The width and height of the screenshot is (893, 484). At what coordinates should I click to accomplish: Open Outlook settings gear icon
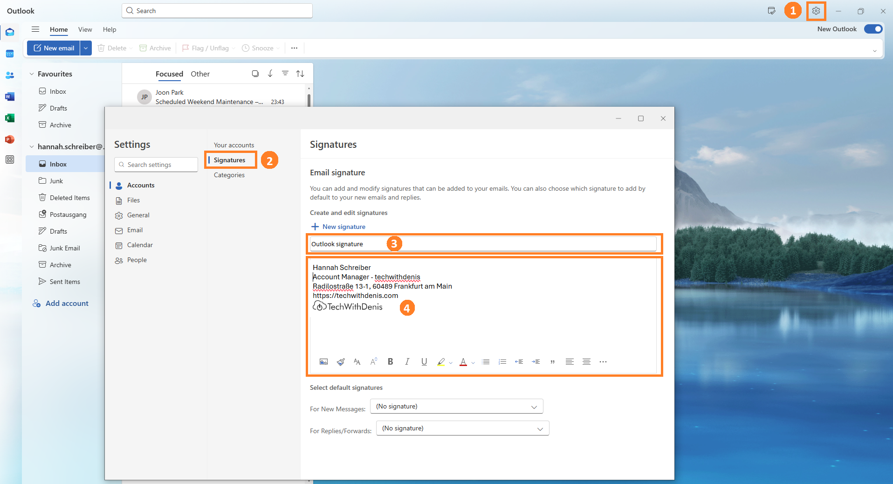point(816,11)
